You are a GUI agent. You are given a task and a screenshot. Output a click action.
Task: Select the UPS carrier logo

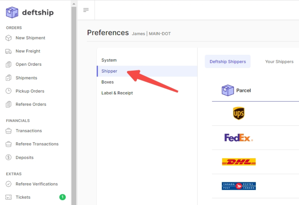(239, 113)
